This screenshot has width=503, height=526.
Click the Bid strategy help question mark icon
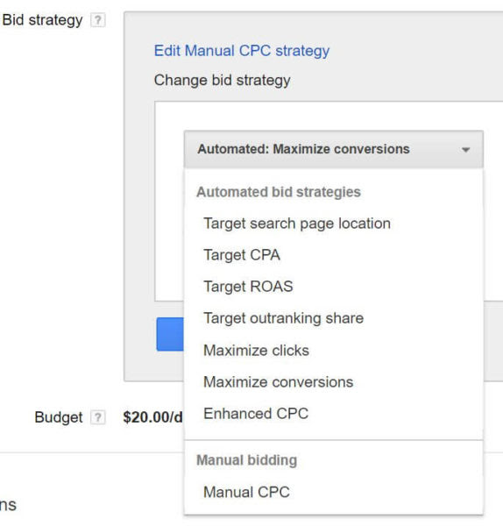[98, 20]
